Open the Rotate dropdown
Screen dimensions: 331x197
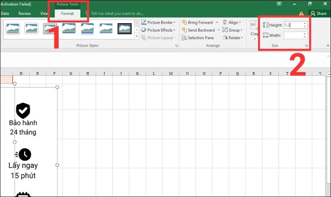(x=233, y=37)
